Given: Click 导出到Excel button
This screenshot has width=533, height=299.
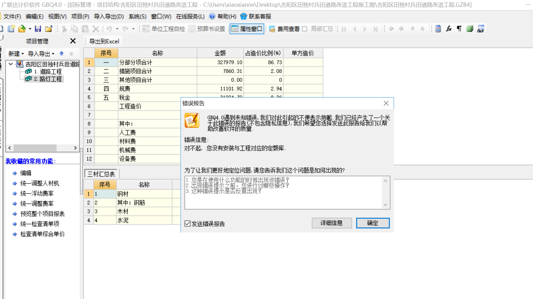Looking at the screenshot, I should click(x=104, y=41).
